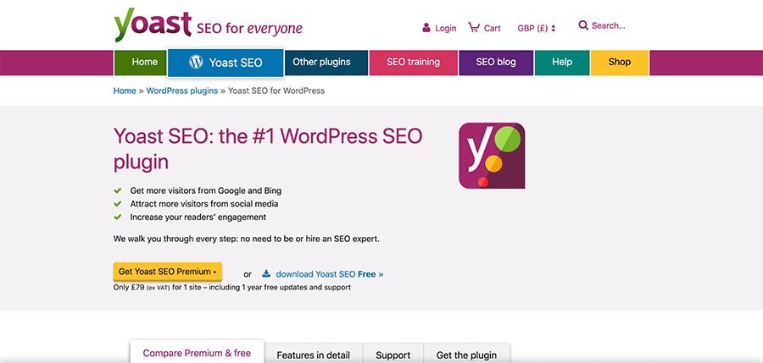This screenshot has width=763, height=363.
Task: Click download Yoast SEO Free link
Action: point(330,274)
